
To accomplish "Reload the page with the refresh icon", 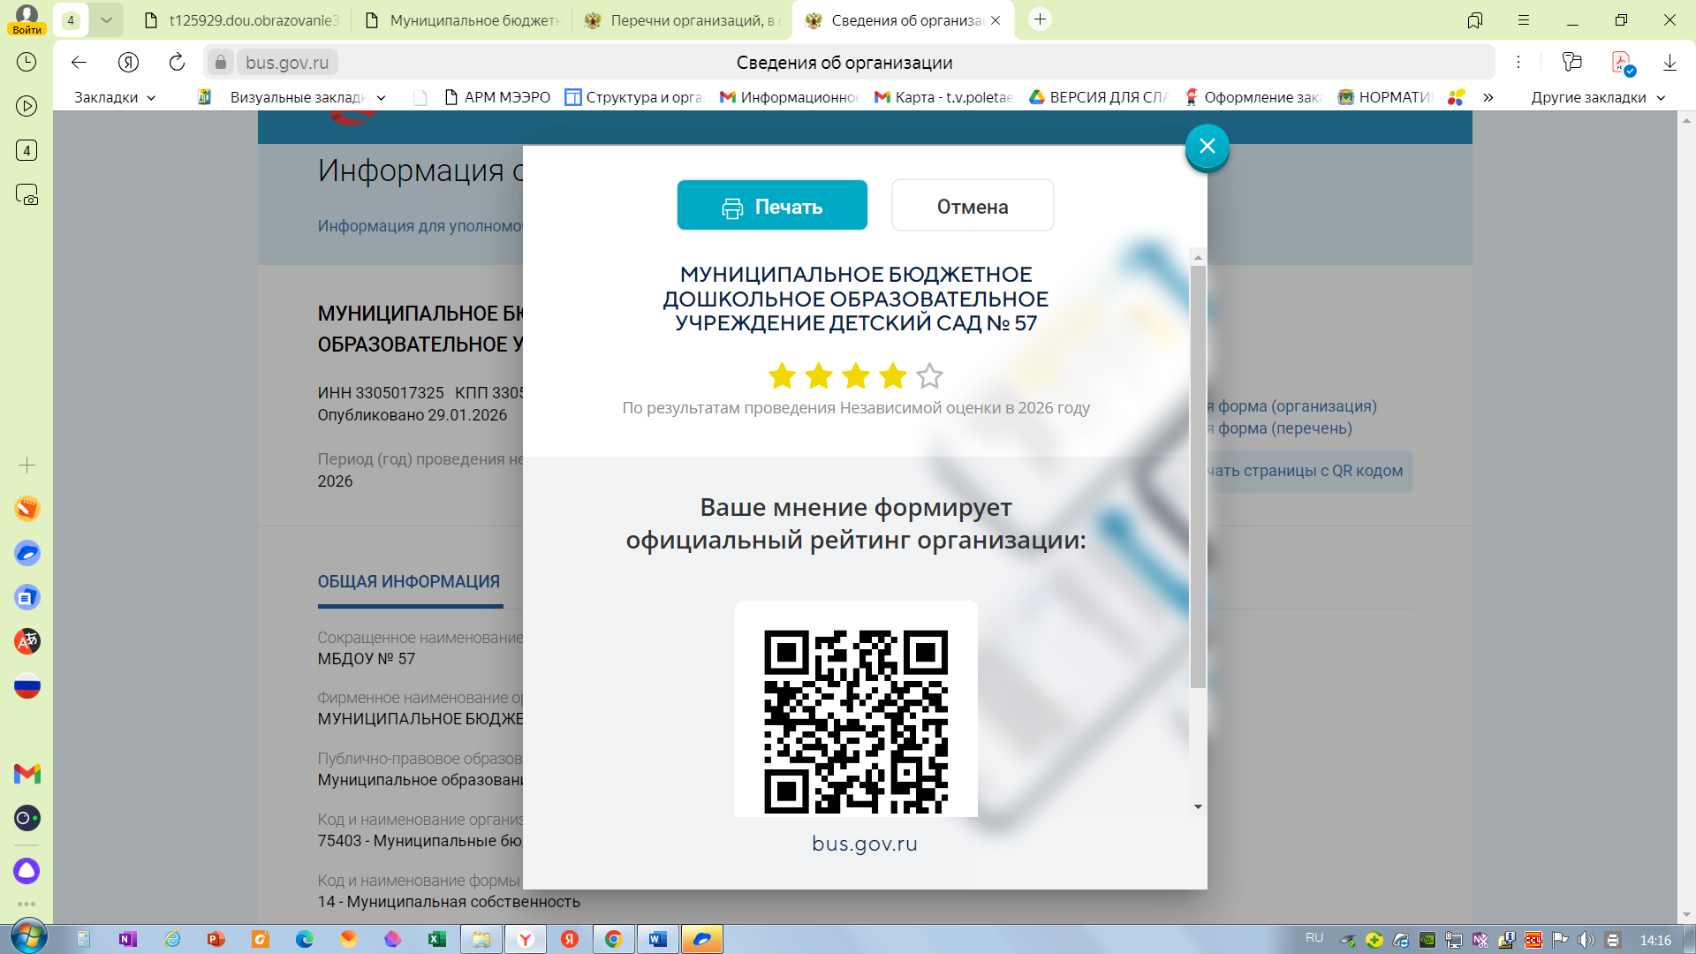I will click(177, 62).
